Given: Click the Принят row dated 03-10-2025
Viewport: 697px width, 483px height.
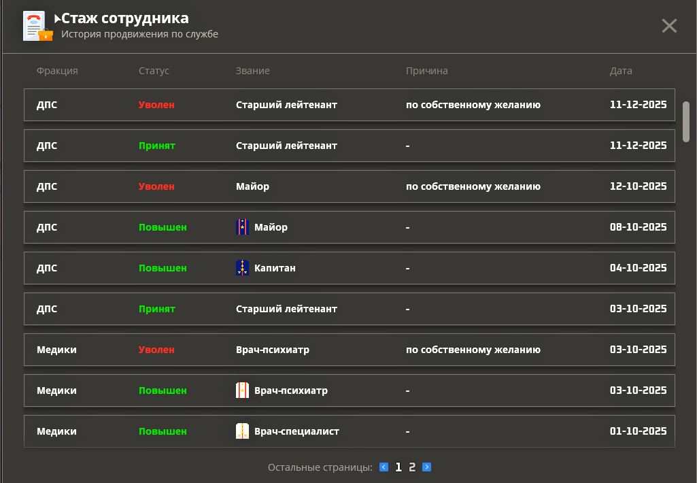Looking at the screenshot, I should click(x=349, y=309).
